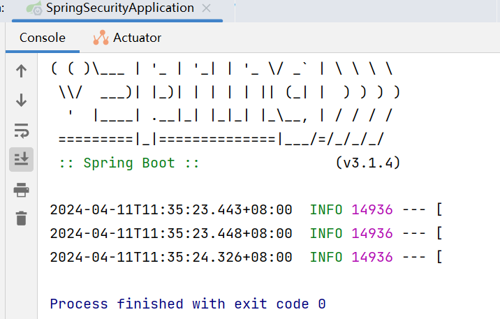Image resolution: width=500 pixels, height=319 pixels.
Task: Click the Up the Stack Trace arrow
Action: tap(22, 71)
